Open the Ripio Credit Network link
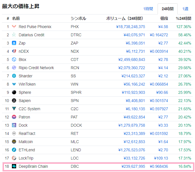This screenshot has height=172, width=195. 36,68
